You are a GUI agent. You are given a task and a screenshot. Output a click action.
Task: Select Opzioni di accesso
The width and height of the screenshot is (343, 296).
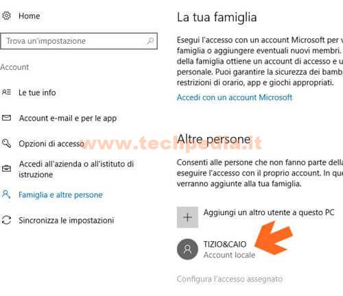[51, 144]
